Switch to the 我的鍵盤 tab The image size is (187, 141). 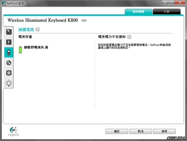point(138,12)
